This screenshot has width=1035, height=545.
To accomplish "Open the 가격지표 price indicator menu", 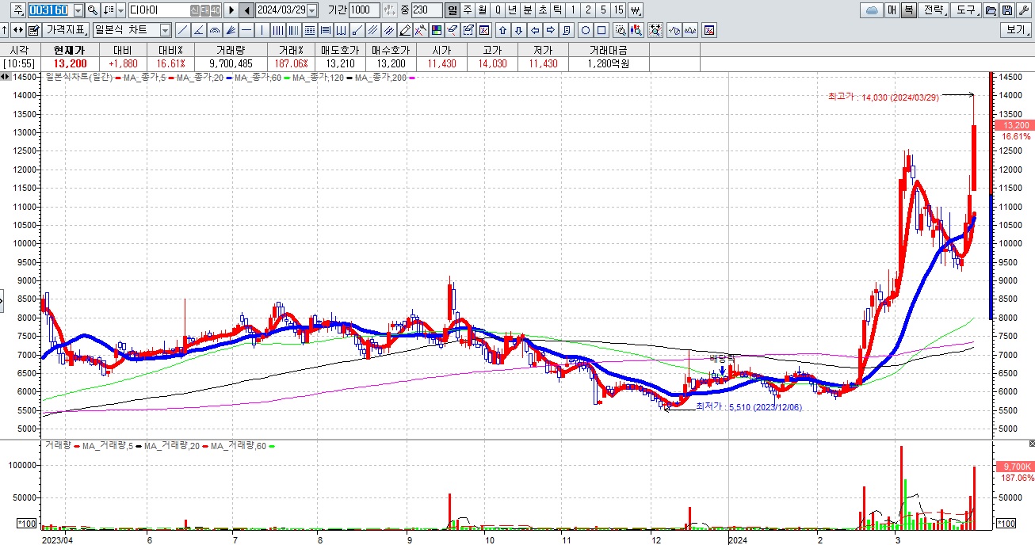I will click(x=67, y=30).
